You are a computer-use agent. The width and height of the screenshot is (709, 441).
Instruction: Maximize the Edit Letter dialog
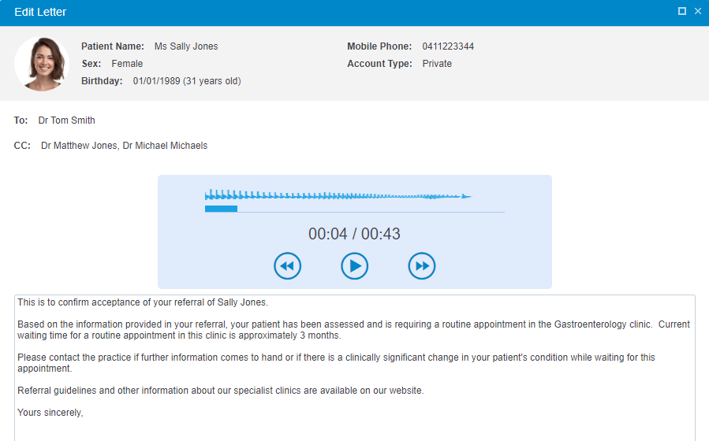click(682, 11)
